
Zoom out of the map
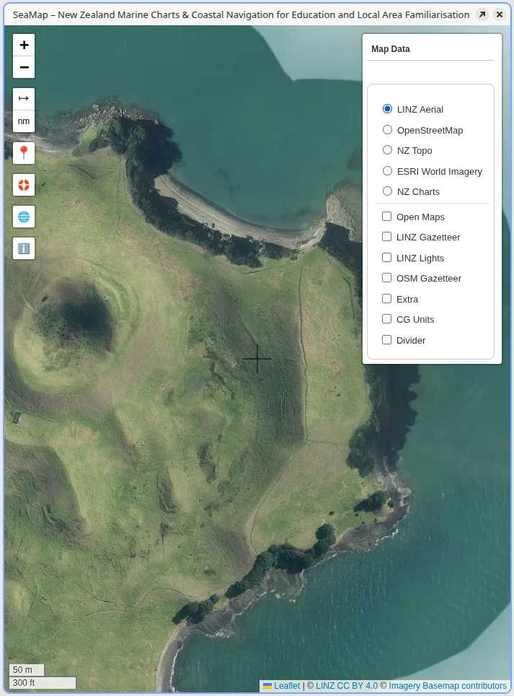[x=24, y=67]
